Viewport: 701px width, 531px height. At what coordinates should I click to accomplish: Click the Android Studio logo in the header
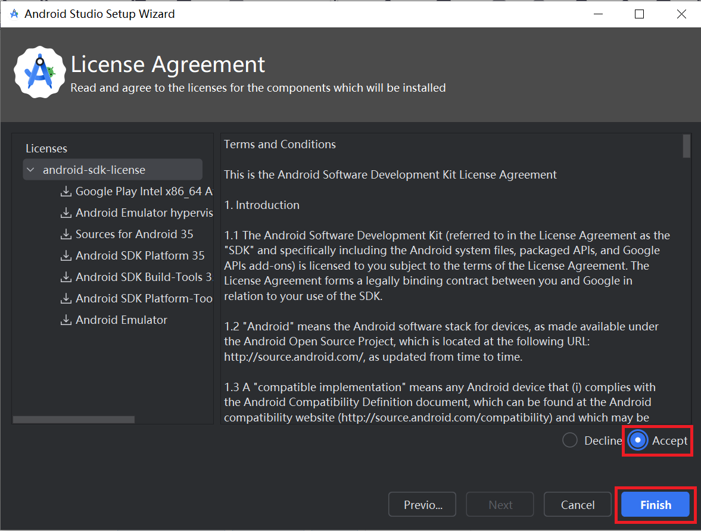click(x=40, y=72)
